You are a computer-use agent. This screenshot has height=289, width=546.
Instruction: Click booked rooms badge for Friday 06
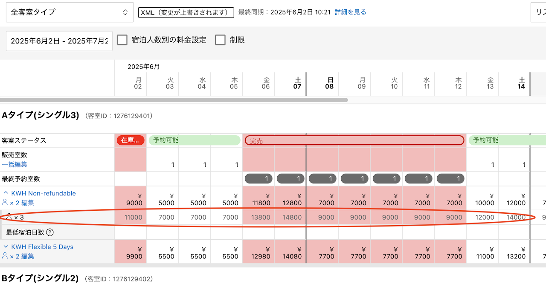point(258,179)
